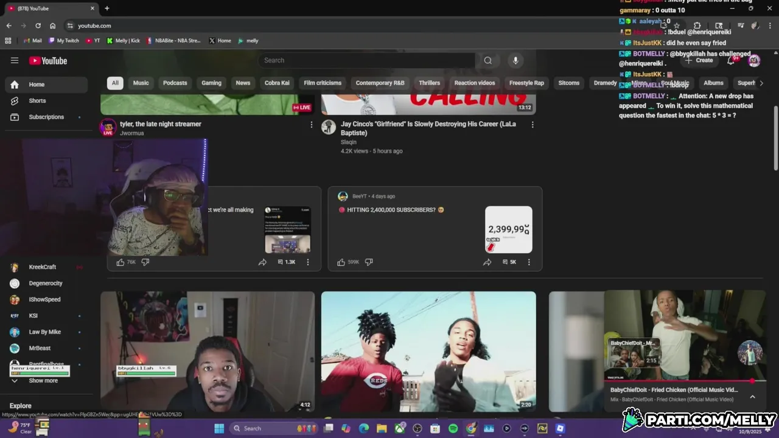Open Microsoft Edge from taskbar
This screenshot has width=779, height=438.
point(364,428)
